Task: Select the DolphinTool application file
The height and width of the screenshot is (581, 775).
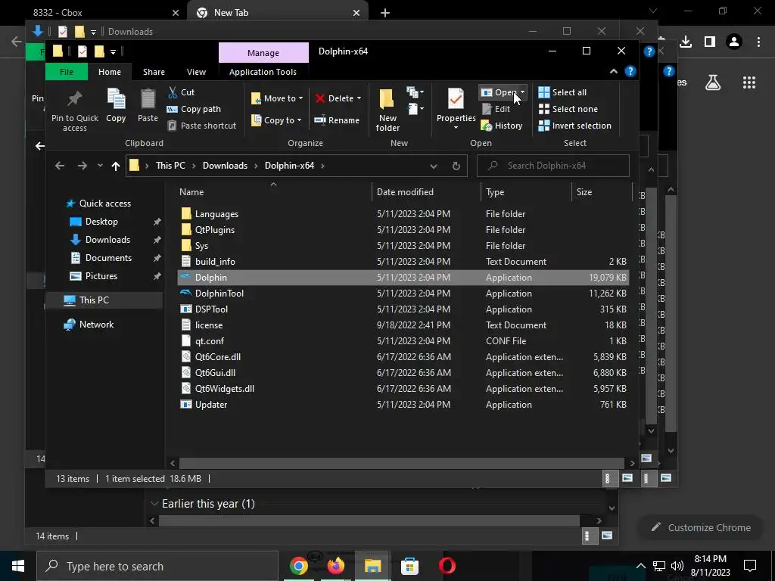Action: click(403, 294)
